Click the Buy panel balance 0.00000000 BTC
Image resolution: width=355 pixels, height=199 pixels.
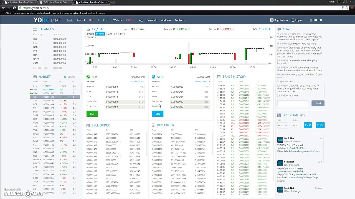pyautogui.click(x=137, y=82)
